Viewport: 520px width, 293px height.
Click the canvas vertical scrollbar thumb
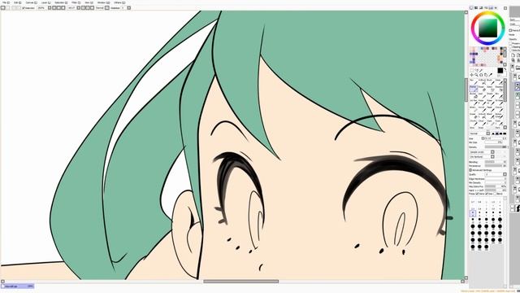tap(466, 90)
